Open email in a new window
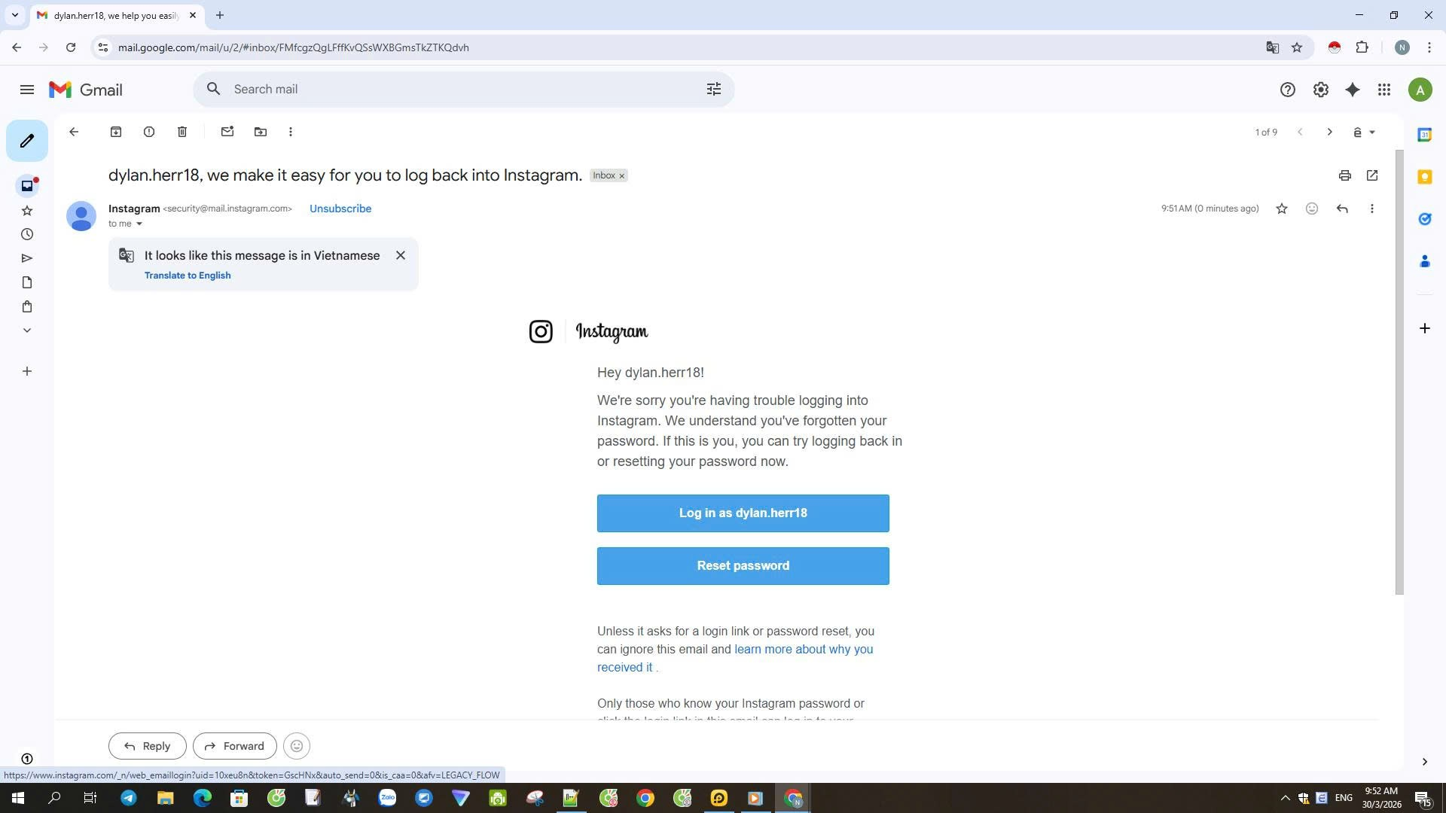 (x=1372, y=175)
